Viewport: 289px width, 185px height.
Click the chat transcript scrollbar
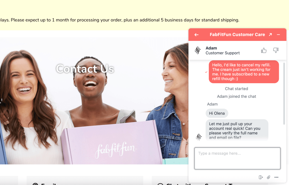click(x=284, y=94)
